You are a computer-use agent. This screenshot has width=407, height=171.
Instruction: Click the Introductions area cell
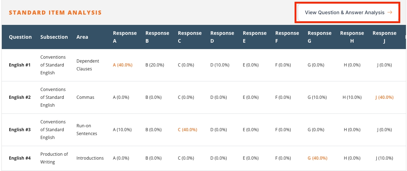90,158
